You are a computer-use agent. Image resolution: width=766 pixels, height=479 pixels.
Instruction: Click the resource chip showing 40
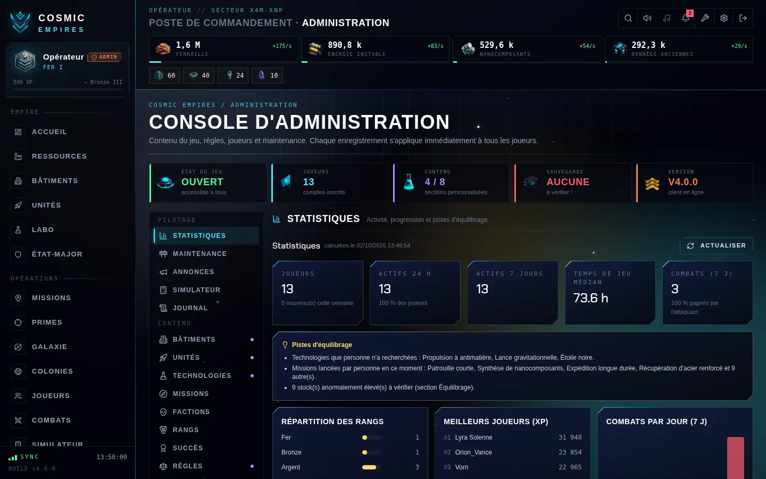coord(199,76)
